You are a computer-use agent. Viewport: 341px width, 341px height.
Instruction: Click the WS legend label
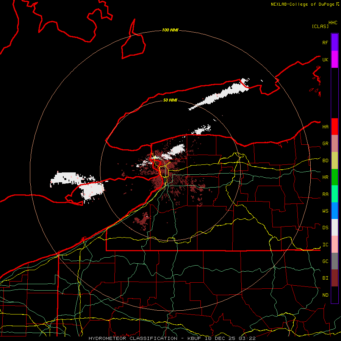[x=325, y=211]
